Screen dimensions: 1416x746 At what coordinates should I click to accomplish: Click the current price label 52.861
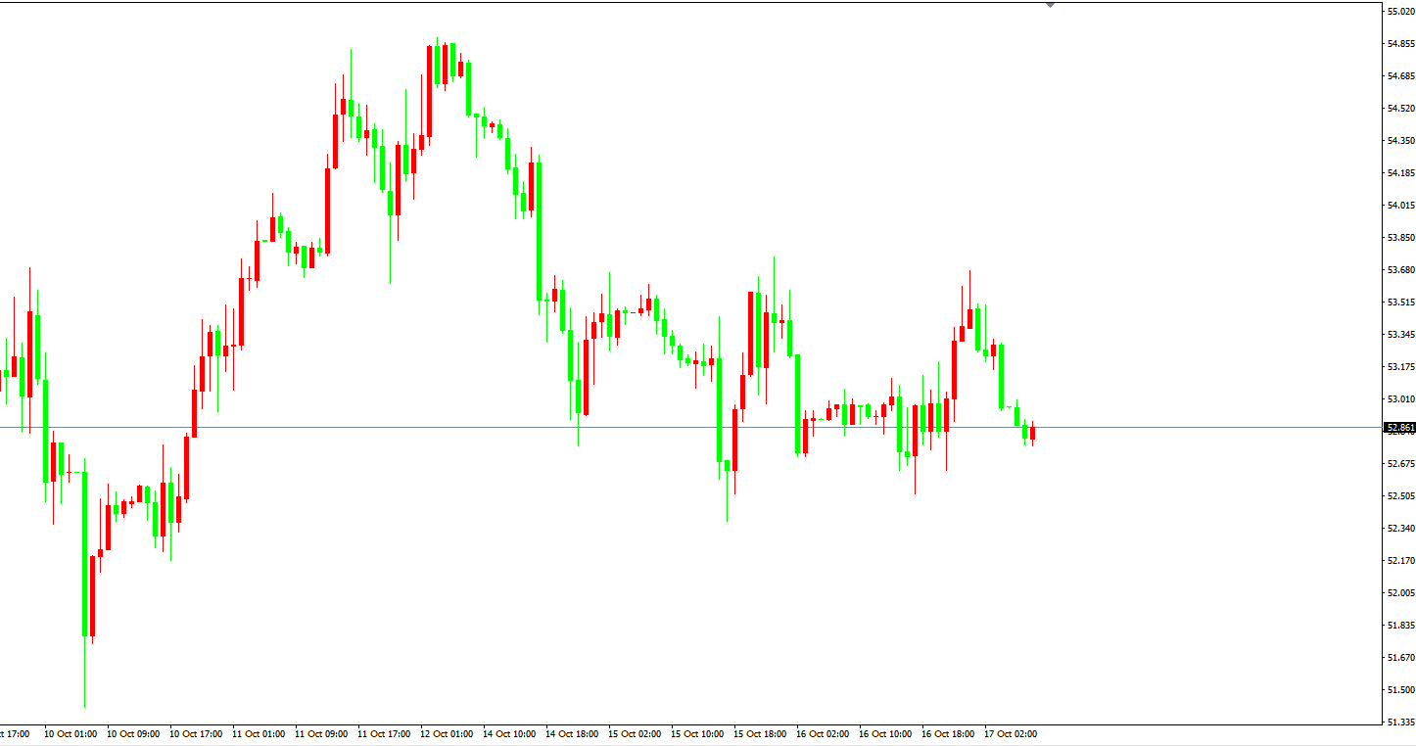click(1399, 428)
